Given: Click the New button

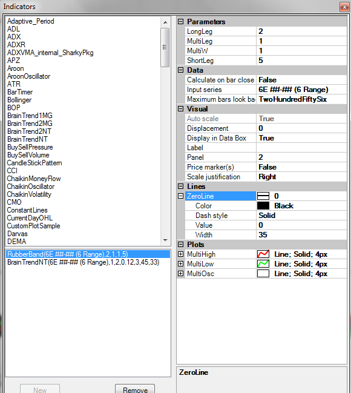Looking at the screenshot, I should click(40, 389).
